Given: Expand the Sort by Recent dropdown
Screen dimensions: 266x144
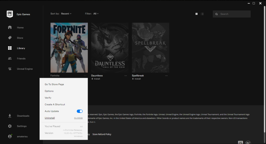Looking at the screenshot, I should click(66, 13).
